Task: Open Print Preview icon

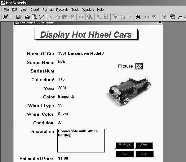Action: point(34,17)
